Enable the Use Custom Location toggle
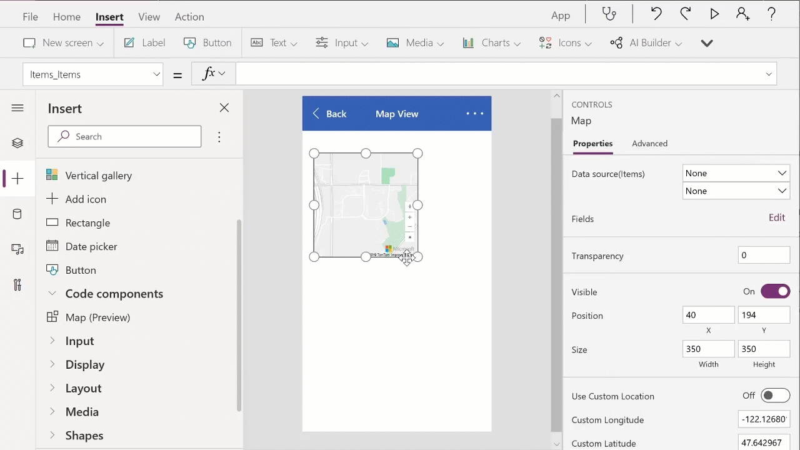 coord(775,395)
